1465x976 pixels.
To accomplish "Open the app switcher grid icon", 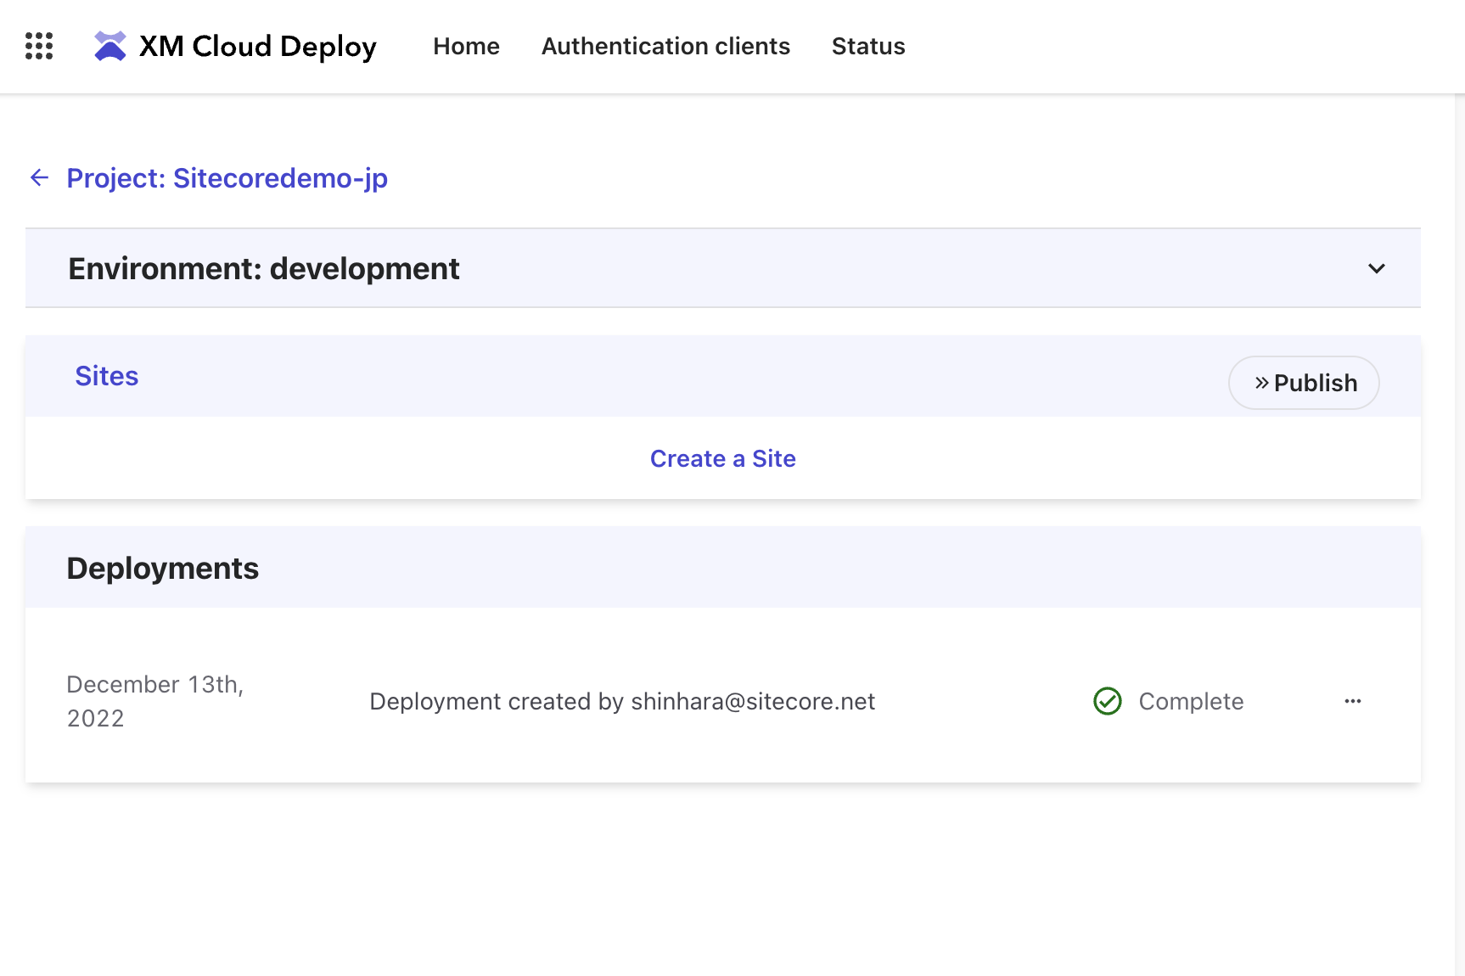I will pos(39,46).
